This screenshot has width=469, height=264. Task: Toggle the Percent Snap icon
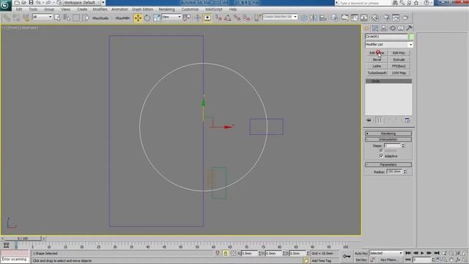pyautogui.click(x=237, y=18)
